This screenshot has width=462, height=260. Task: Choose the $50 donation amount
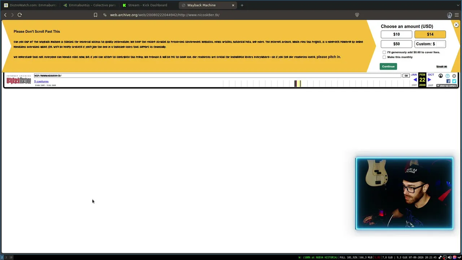396,44
